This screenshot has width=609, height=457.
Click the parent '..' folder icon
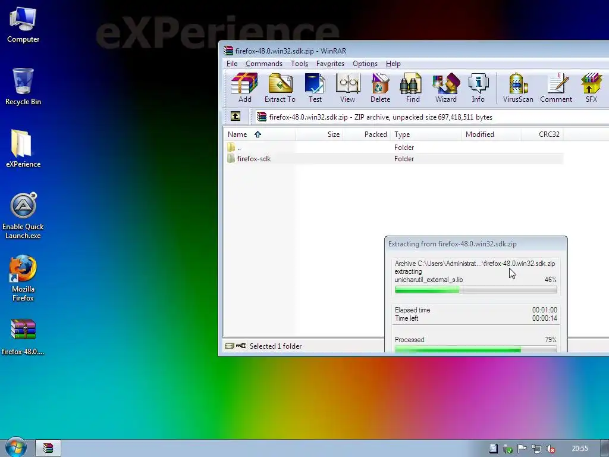pos(231,148)
